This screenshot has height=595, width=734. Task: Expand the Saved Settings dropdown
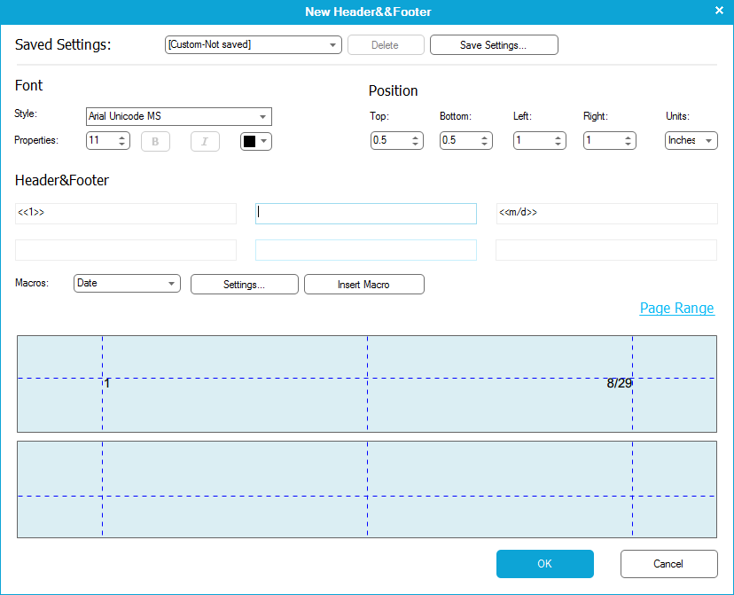click(332, 45)
